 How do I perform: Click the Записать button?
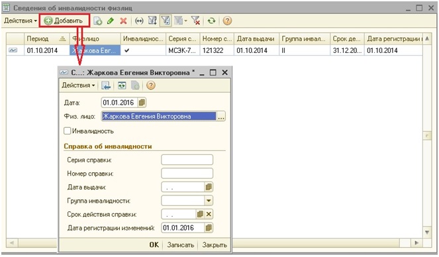pyautogui.click(x=181, y=245)
